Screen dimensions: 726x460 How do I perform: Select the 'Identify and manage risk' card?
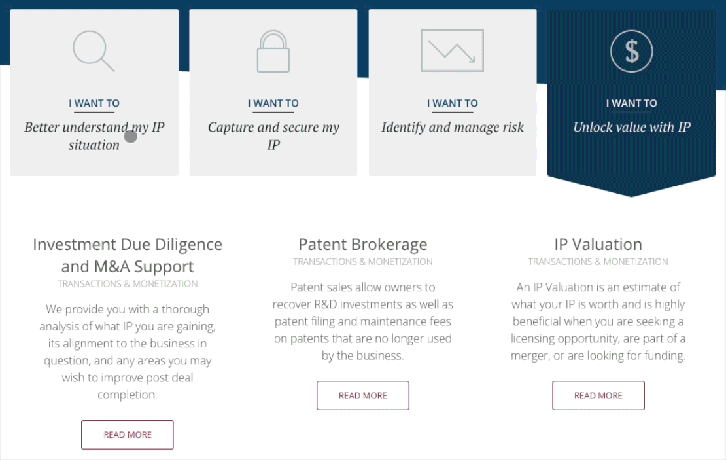coord(453,92)
